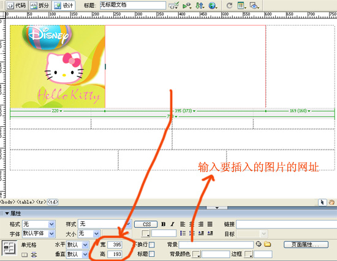Select the <table> tag in tag selector
This screenshot has height=261, width=337.
click(26, 202)
